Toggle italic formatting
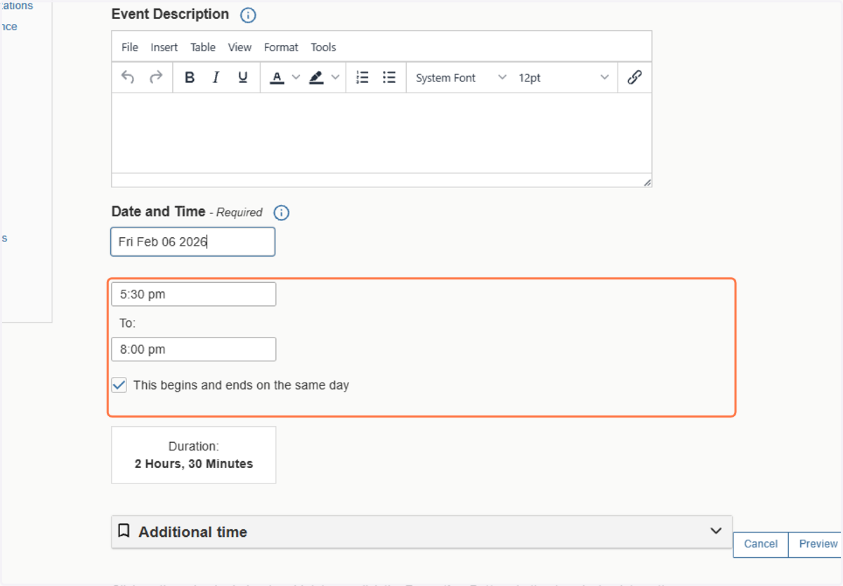The height and width of the screenshot is (586, 843). point(216,77)
